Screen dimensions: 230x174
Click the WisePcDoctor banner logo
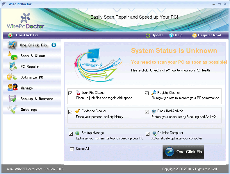(x=26, y=21)
